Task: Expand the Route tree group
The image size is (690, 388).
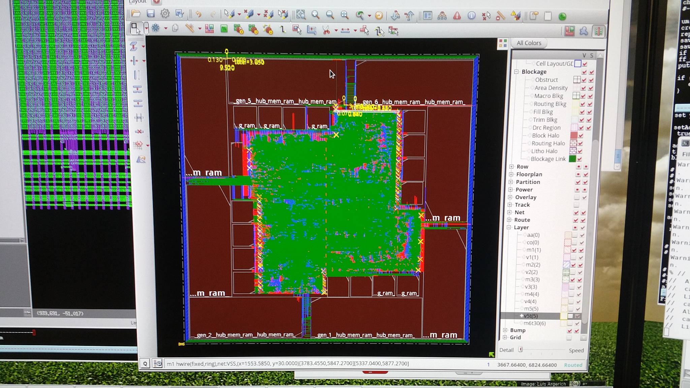Action: (x=509, y=220)
